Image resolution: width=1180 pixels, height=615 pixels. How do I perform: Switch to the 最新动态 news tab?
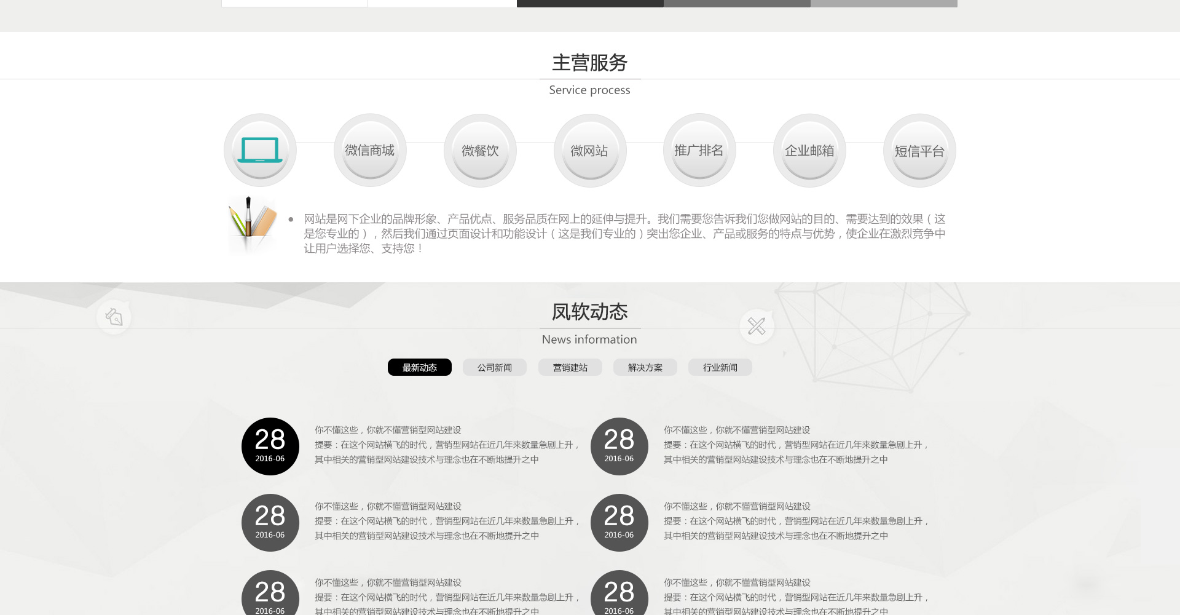pos(419,367)
